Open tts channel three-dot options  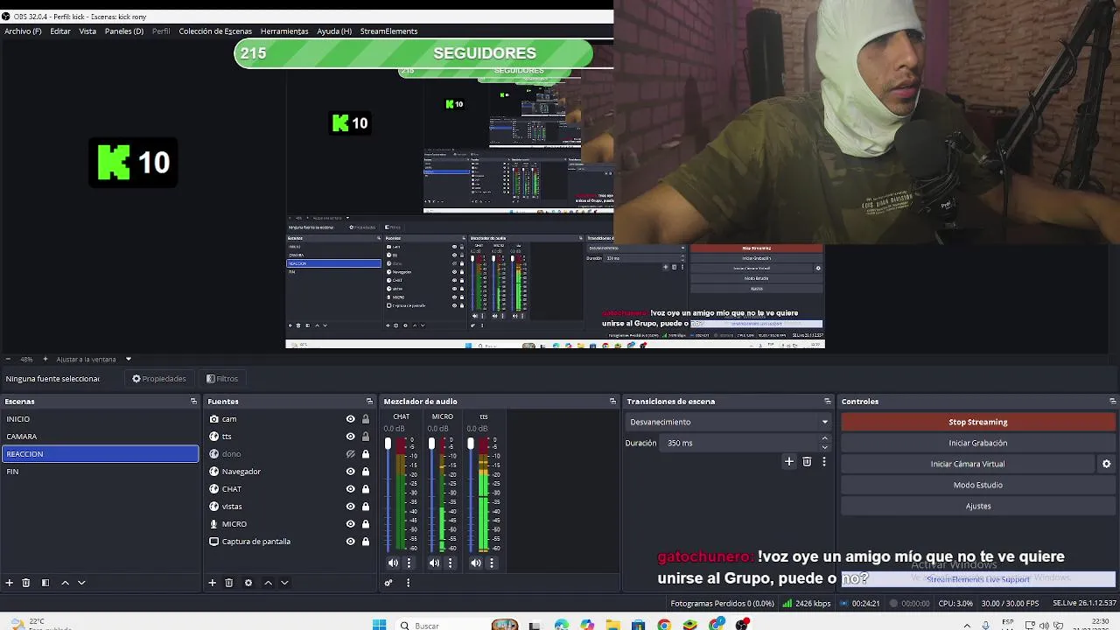point(492,563)
